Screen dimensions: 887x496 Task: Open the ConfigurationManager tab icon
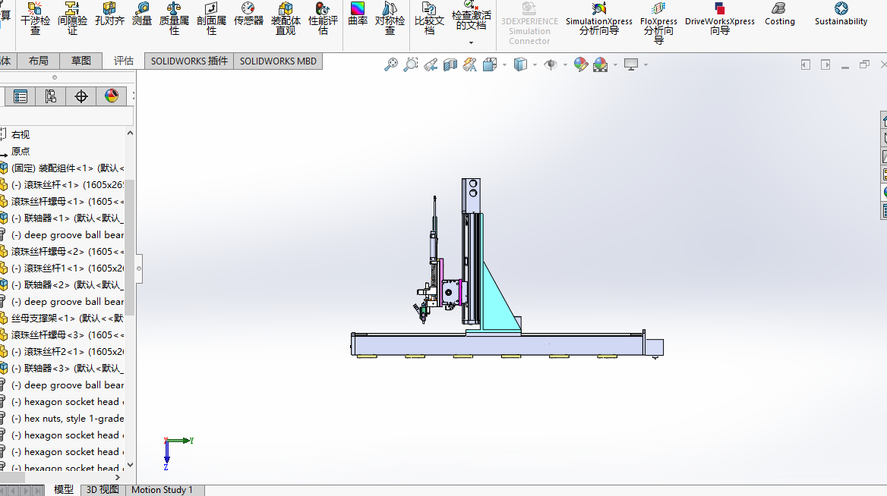(x=50, y=96)
